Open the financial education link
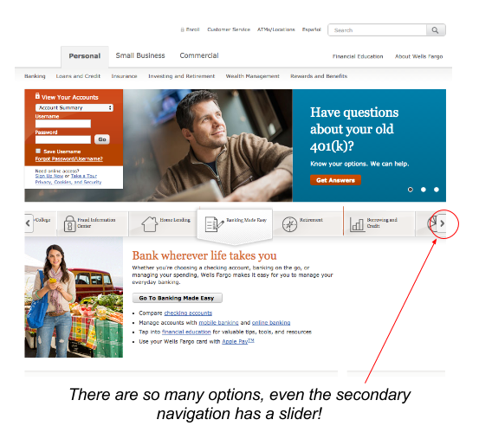 click(x=186, y=332)
